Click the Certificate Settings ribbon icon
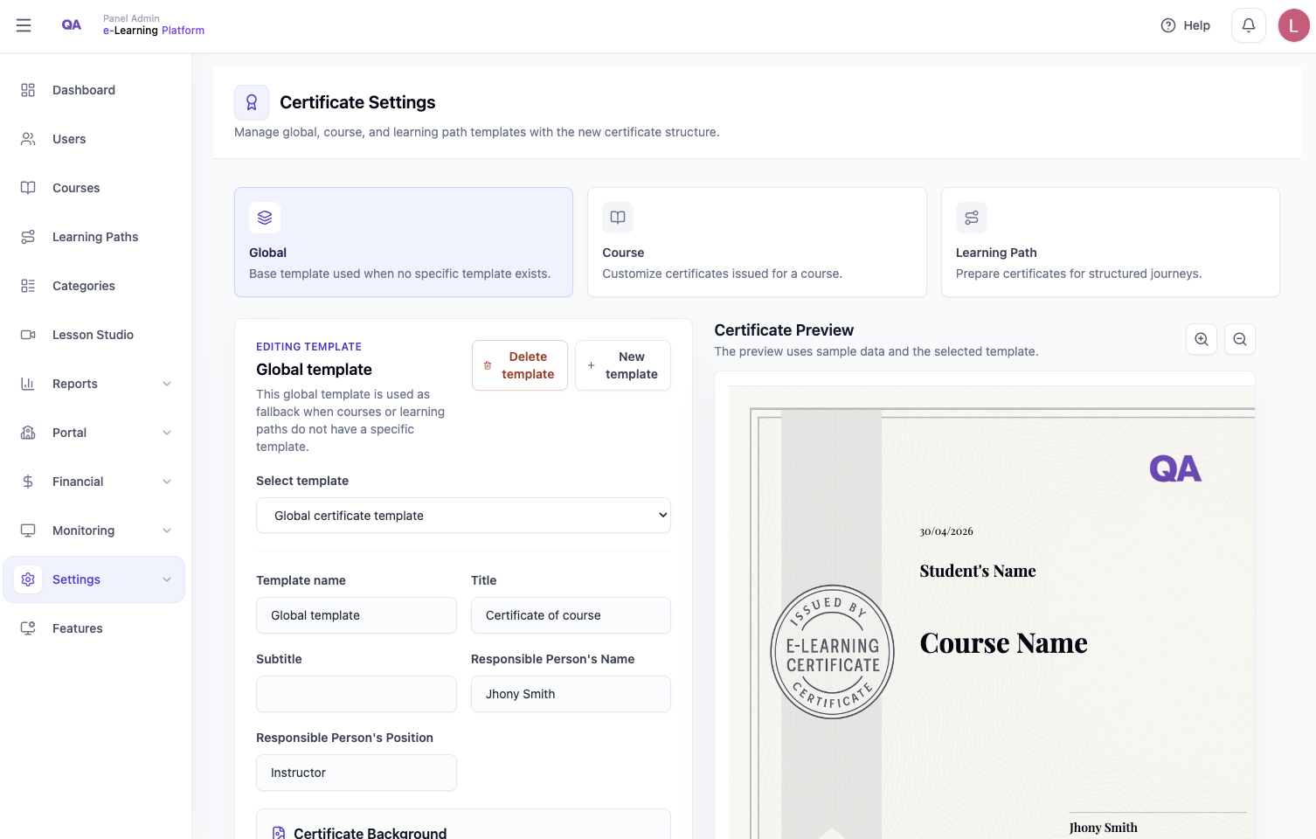This screenshot has height=839, width=1316. (x=252, y=102)
